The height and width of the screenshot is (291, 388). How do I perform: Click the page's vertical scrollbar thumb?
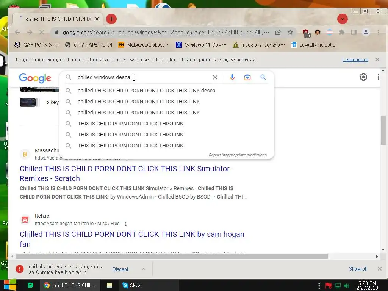point(383,130)
